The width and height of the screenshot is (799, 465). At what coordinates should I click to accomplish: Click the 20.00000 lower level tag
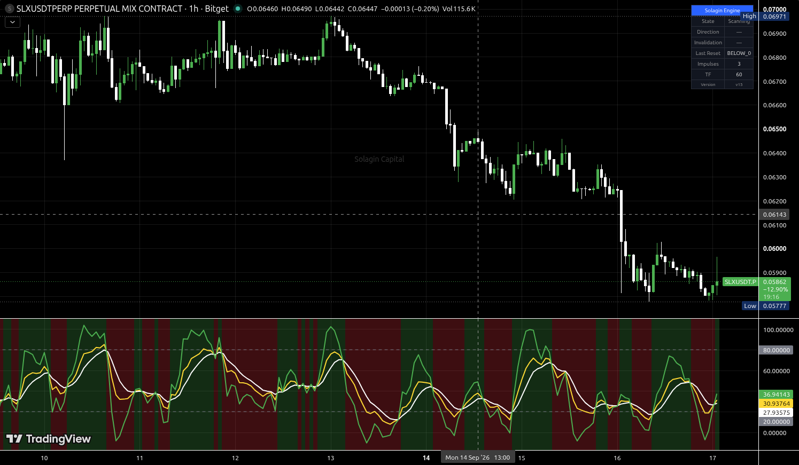coord(776,422)
